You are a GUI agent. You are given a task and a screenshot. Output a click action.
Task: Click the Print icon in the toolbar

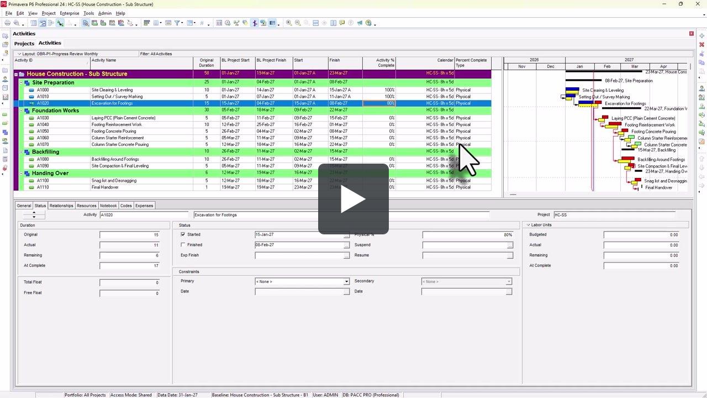(x=7, y=23)
